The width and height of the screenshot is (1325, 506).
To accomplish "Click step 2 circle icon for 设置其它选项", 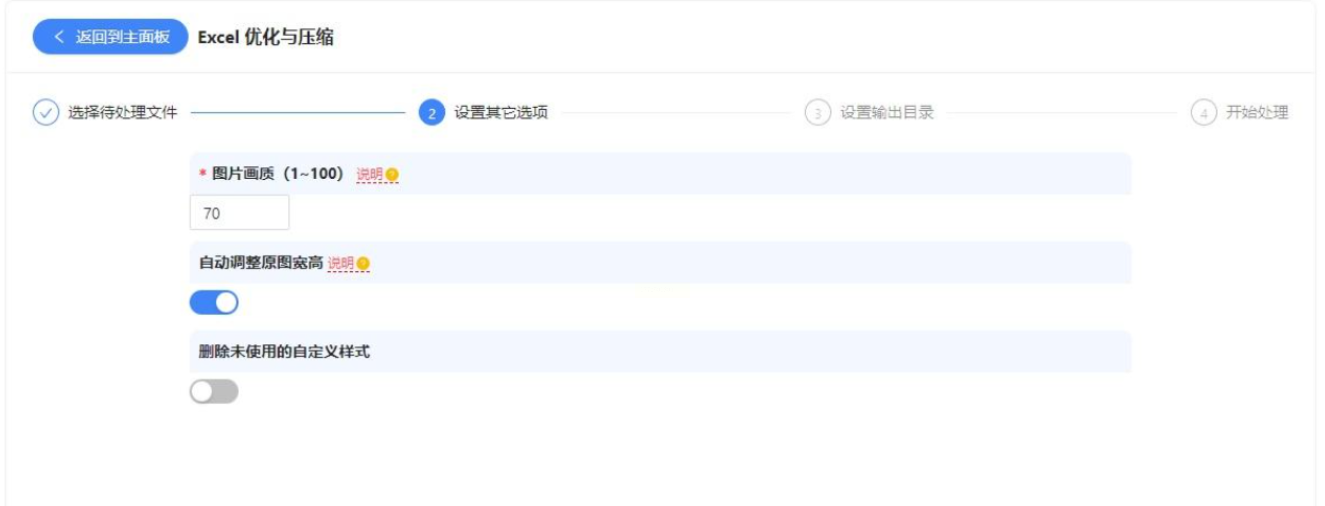I will pyautogui.click(x=432, y=113).
